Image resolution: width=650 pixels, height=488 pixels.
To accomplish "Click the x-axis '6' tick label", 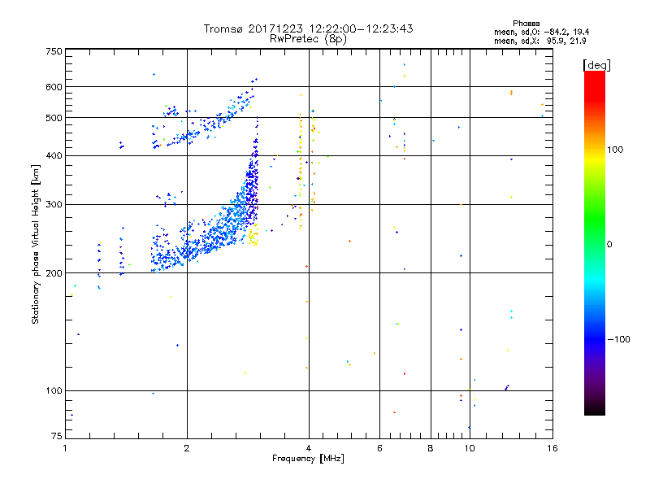I will pos(379,448).
